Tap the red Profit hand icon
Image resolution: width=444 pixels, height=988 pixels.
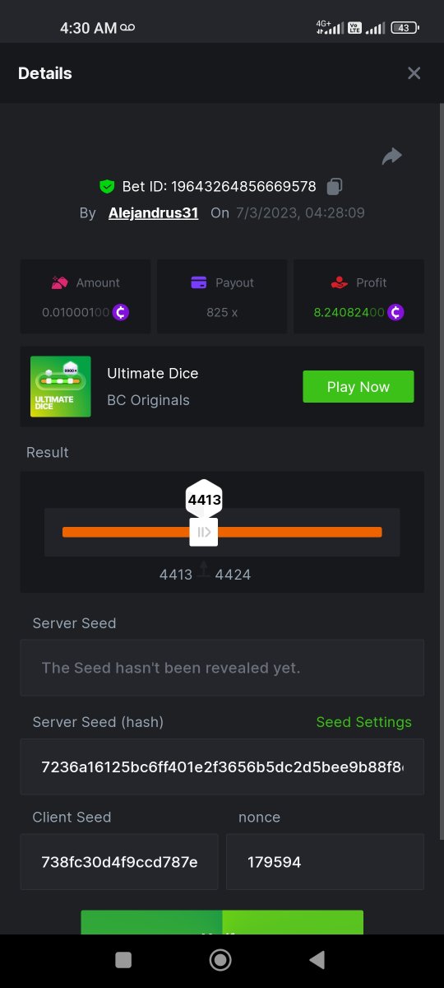tap(340, 282)
